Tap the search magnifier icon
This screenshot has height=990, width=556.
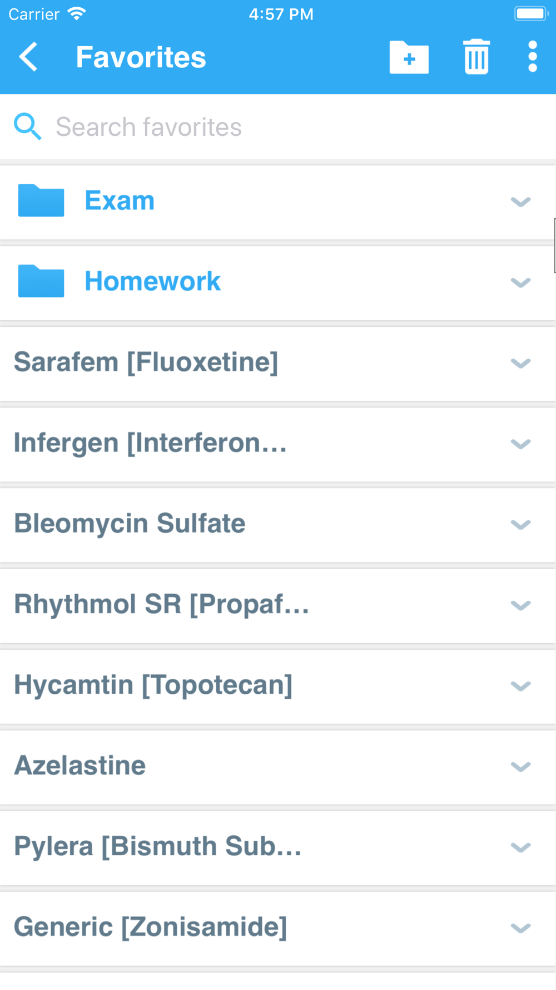[27, 126]
